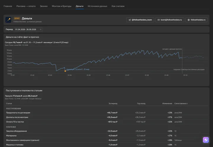
Task: Select the Материалы row label
Action: (x=11, y=136)
